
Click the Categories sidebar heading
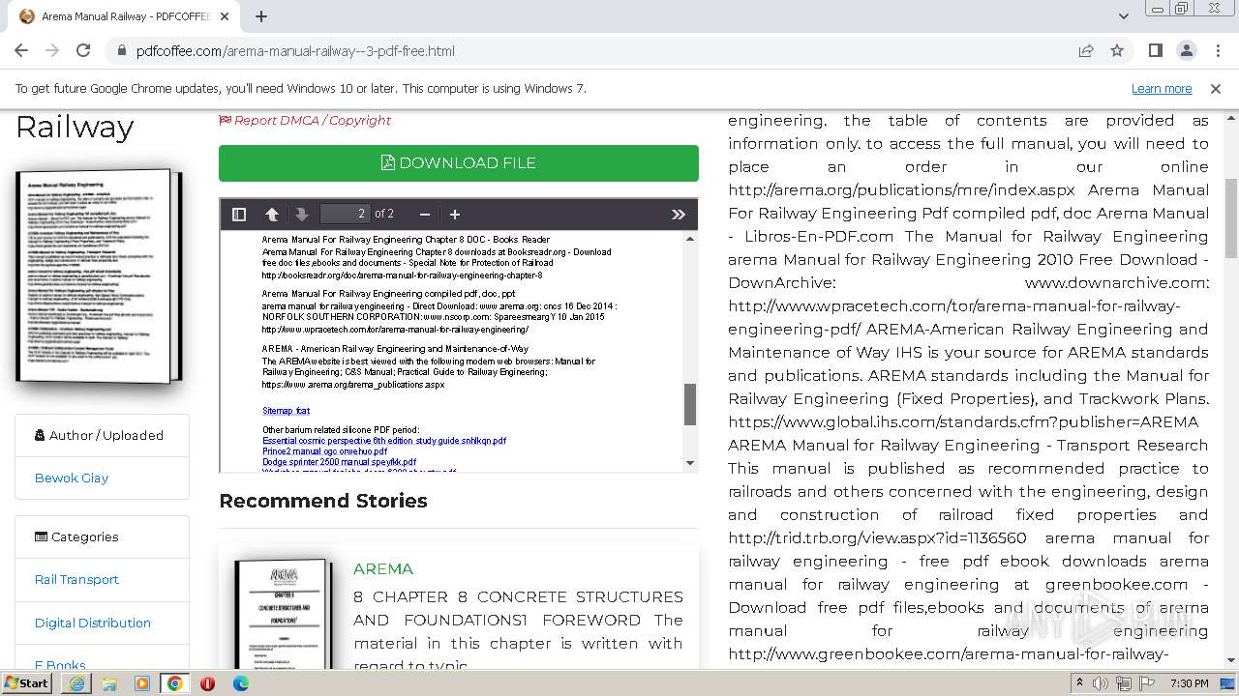tap(76, 536)
